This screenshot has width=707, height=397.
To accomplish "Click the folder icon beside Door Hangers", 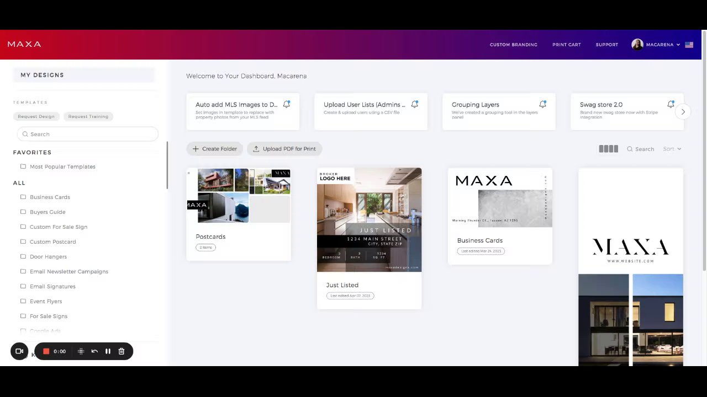I will [x=23, y=256].
